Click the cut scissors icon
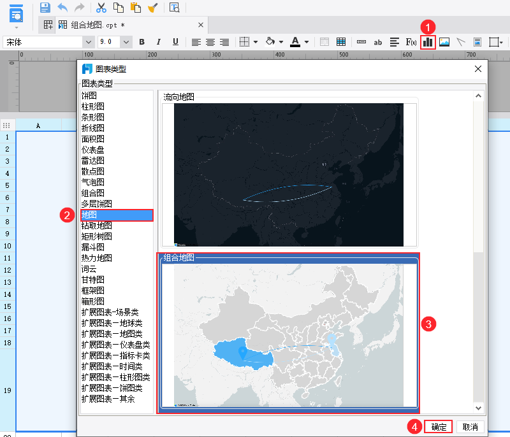The height and width of the screenshot is (437, 510). pos(101,7)
